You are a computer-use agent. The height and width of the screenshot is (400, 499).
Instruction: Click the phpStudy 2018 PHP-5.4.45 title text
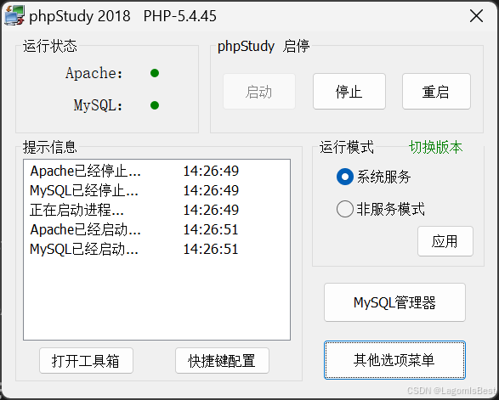coord(123,16)
